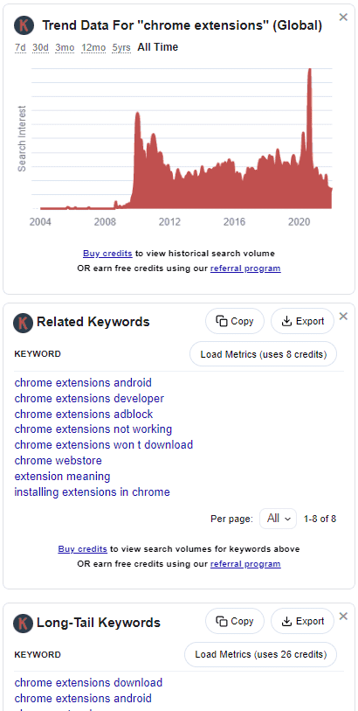Image resolution: width=358 pixels, height=711 pixels.
Task: Click the '1-8 of 8' pagination text
Action: point(320,519)
